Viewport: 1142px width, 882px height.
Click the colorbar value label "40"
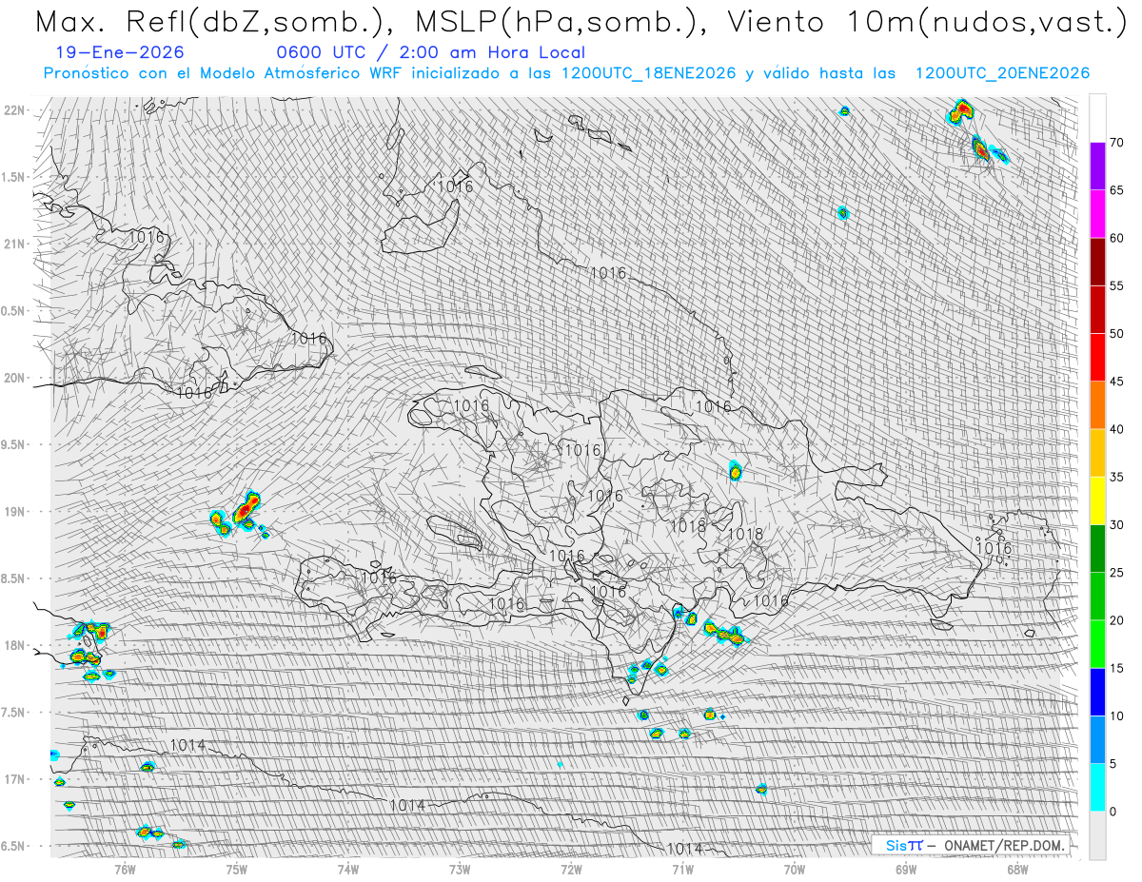point(1117,429)
